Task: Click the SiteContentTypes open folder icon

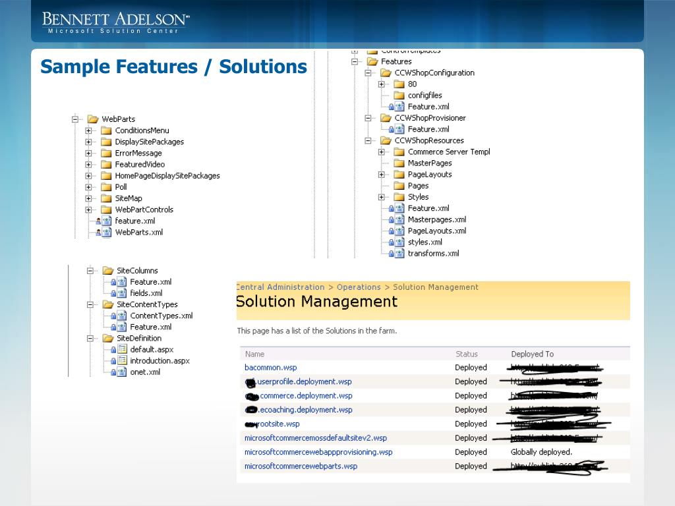Action: 108,304
